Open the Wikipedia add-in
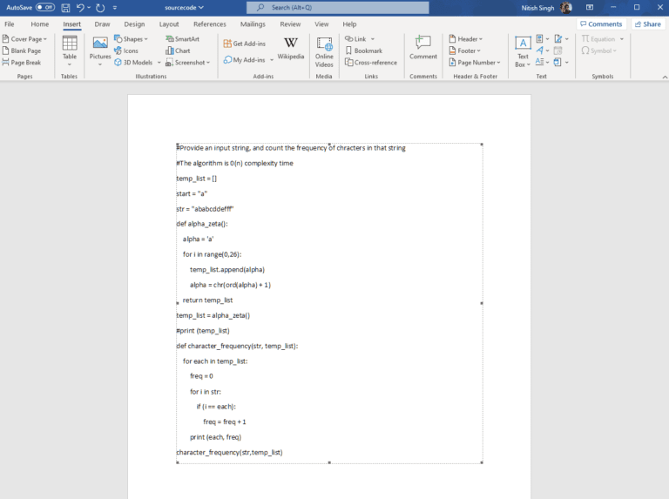Screen dimensions: 669x499 [x=291, y=49]
